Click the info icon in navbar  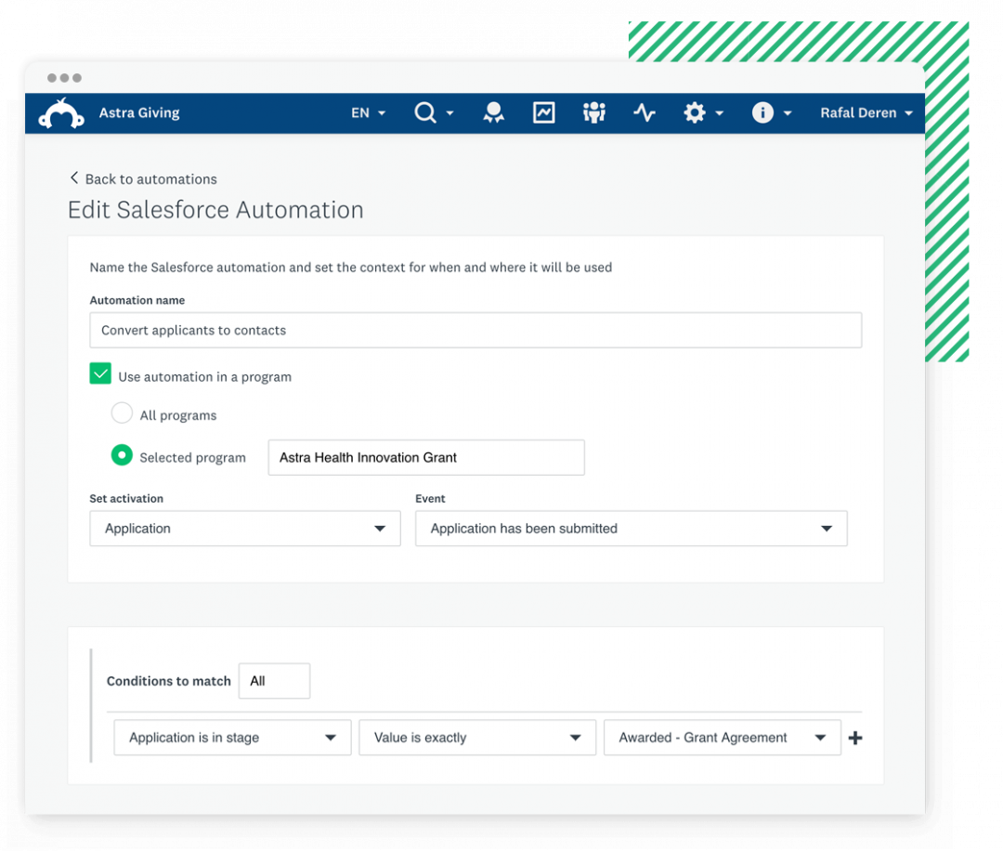tap(762, 112)
